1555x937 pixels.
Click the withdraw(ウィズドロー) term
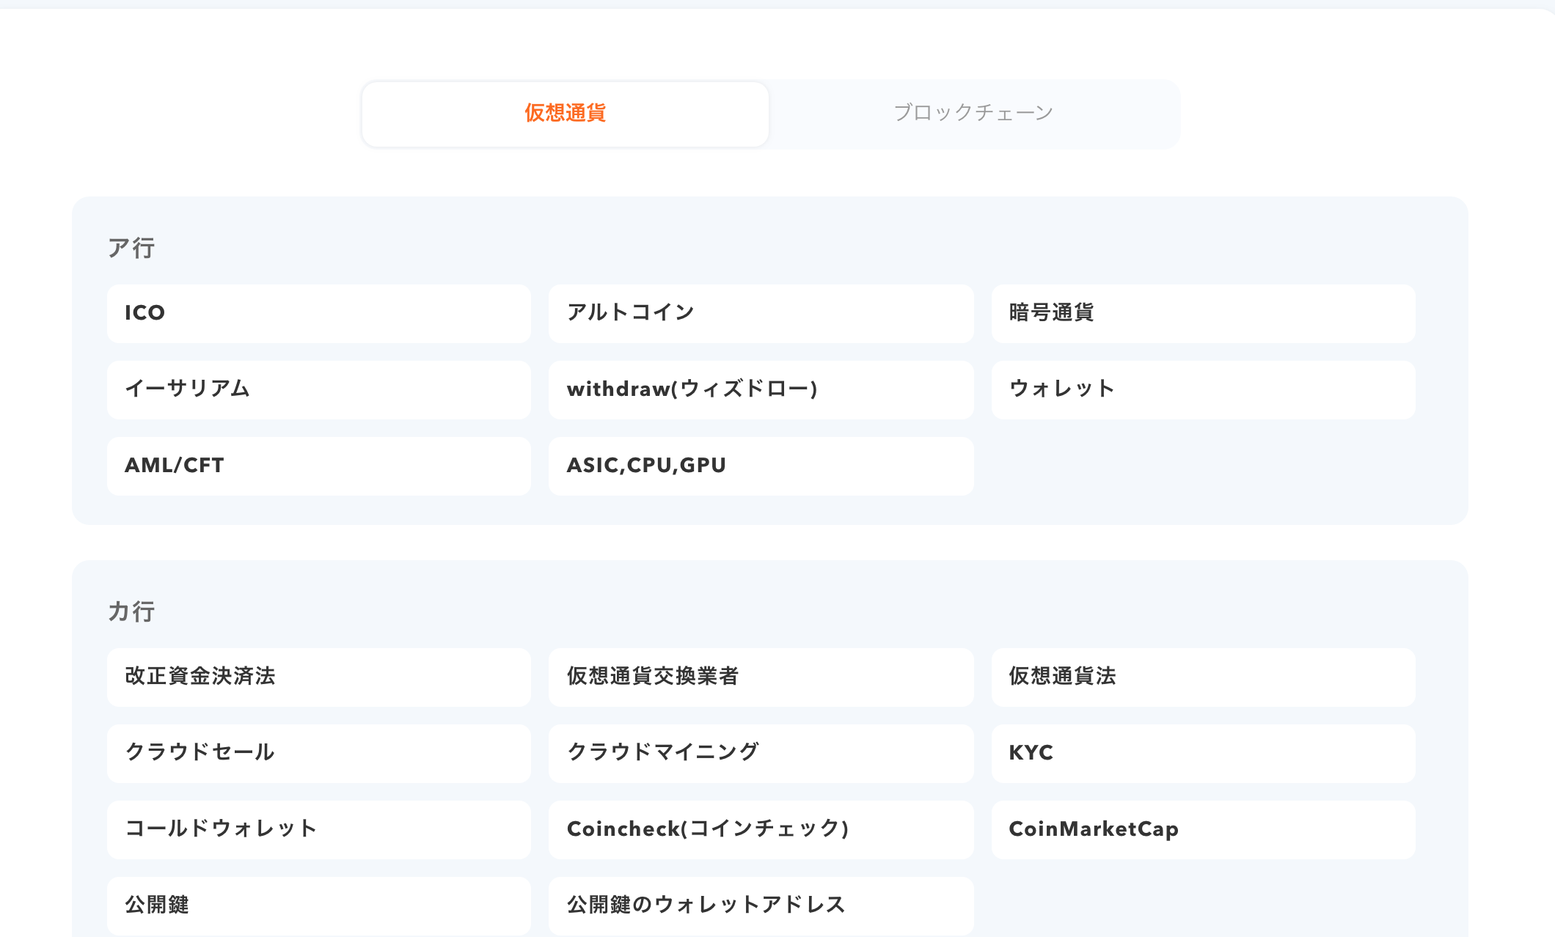[761, 390]
